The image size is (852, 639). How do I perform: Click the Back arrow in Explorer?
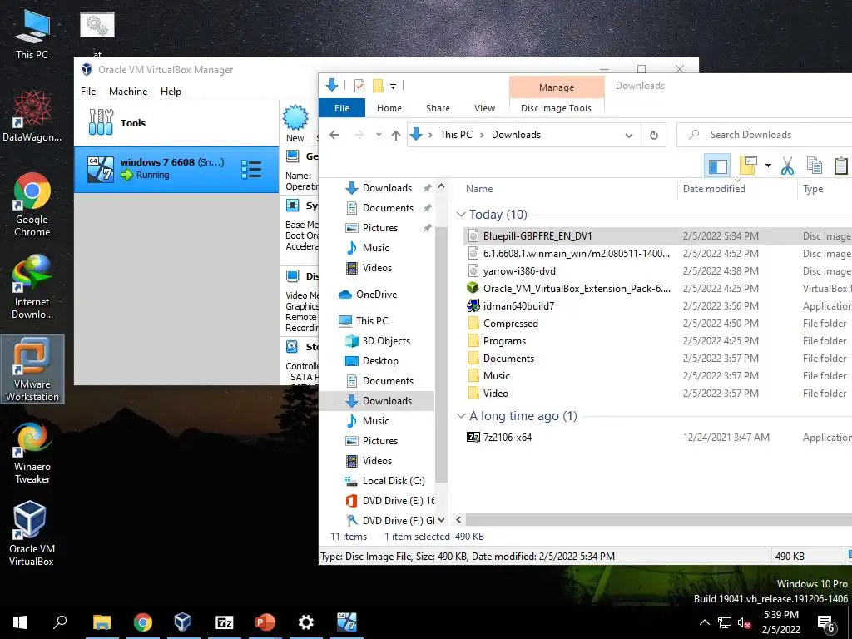[334, 135]
